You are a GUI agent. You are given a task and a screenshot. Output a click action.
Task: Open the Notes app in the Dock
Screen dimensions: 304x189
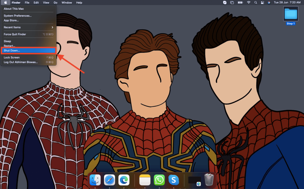145,180
